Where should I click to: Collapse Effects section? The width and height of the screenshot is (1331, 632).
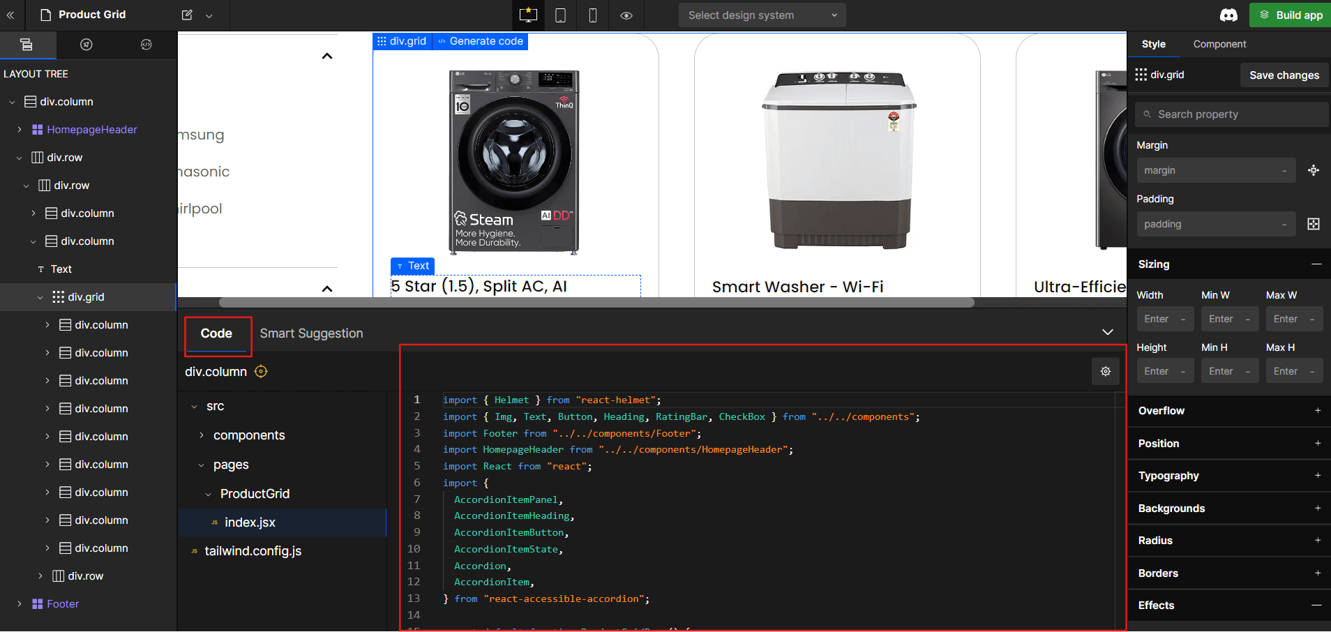click(1316, 605)
